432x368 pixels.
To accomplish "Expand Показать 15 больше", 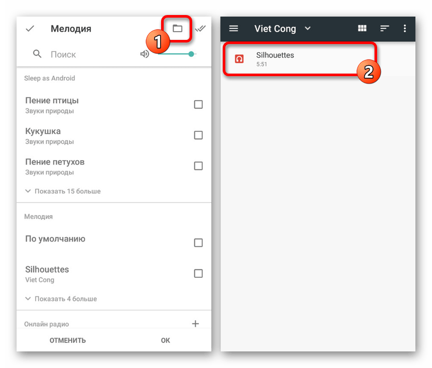I will [x=63, y=191].
